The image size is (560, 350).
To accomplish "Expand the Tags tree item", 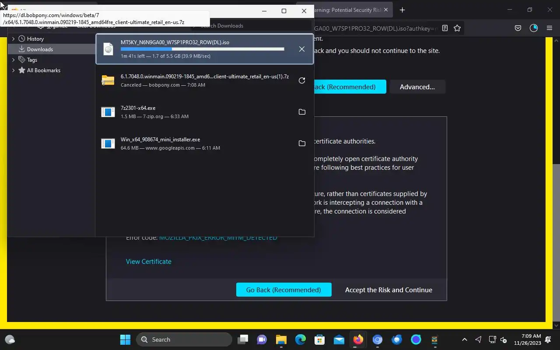I will [13, 60].
